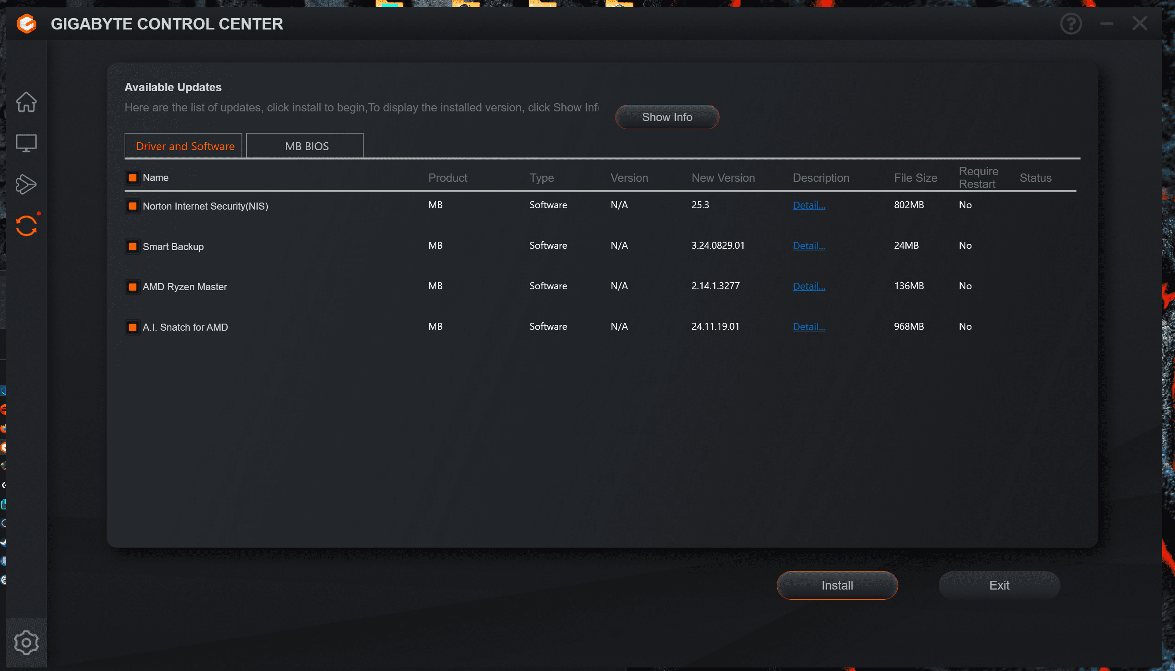The image size is (1175, 671).
Task: Minimize the Gigabyte Control Center window
Action: pyautogui.click(x=1107, y=24)
